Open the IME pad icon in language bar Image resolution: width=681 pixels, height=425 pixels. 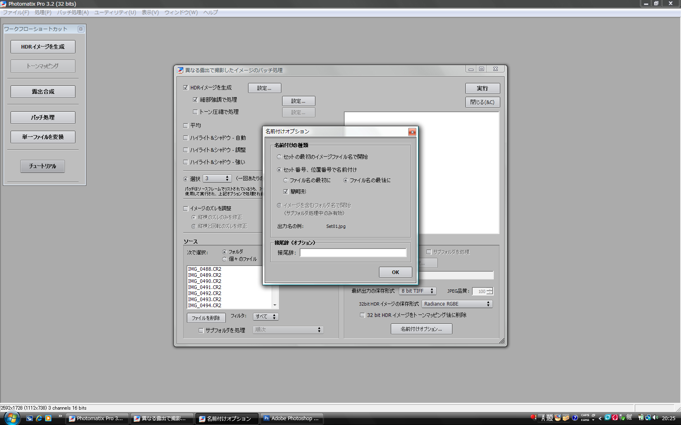558,418
